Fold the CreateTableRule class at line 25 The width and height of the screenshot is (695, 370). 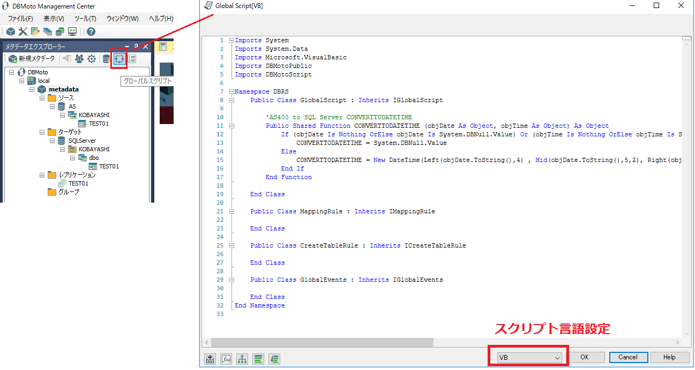click(231, 245)
